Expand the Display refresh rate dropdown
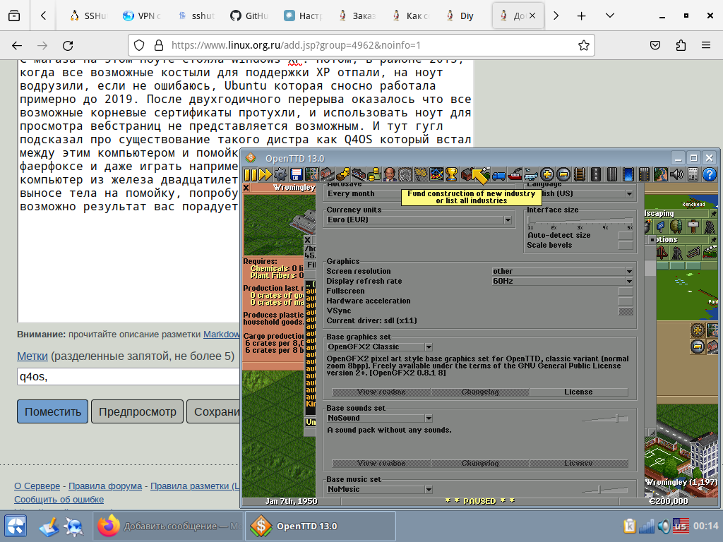 (562, 281)
